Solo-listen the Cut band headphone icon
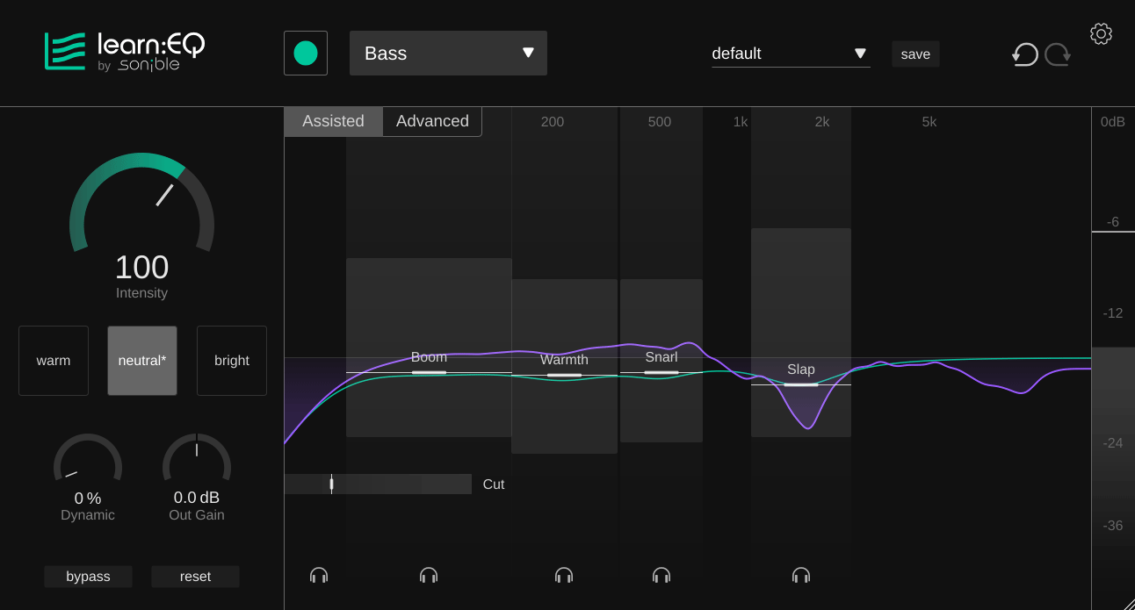The width and height of the screenshot is (1135, 610). point(319,576)
